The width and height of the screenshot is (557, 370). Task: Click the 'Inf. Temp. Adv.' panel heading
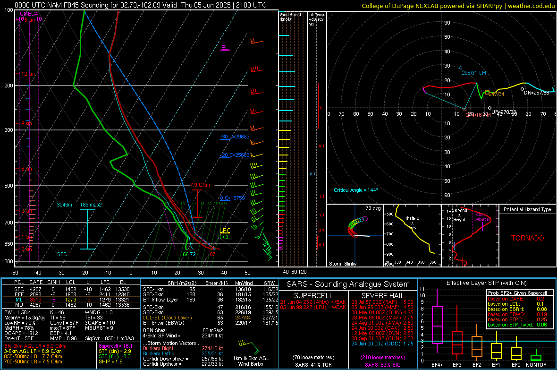tap(316, 19)
